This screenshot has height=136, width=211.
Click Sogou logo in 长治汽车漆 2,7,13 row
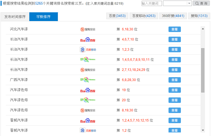tap(88, 70)
